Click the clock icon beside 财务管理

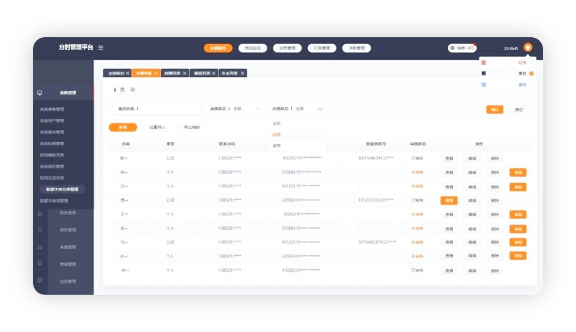click(x=40, y=230)
